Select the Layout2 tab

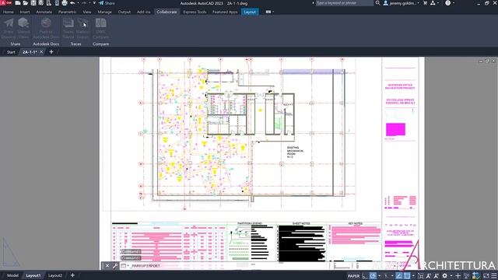(55, 275)
